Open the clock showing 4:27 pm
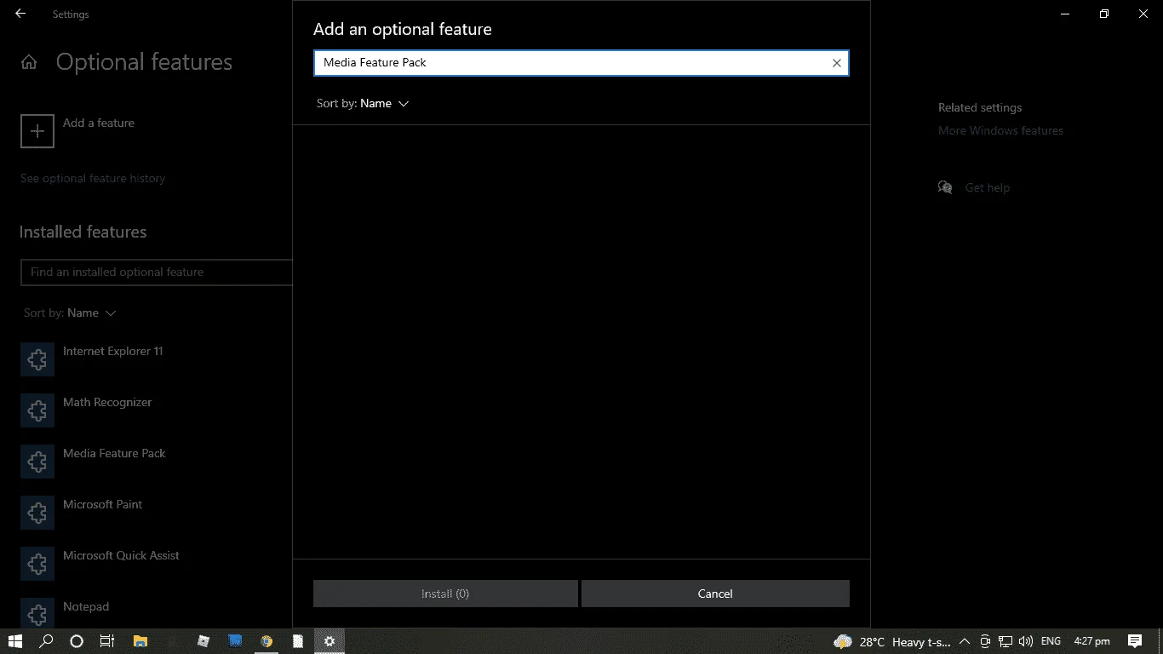Screen dimensions: 1163x654 (x=1091, y=641)
